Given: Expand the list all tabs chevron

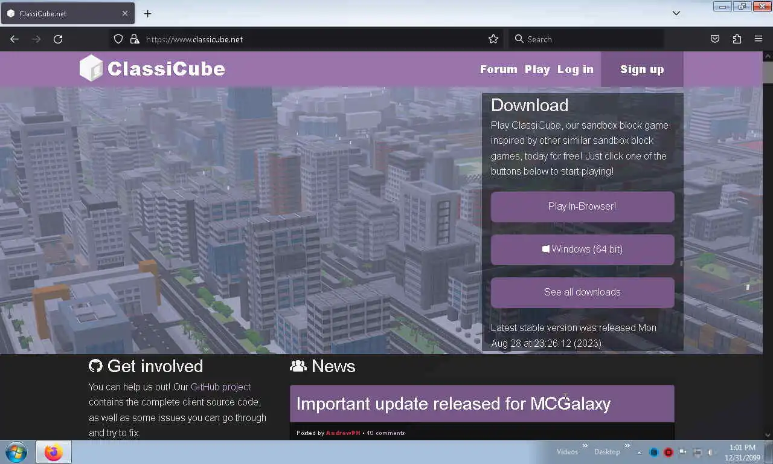Looking at the screenshot, I should tap(676, 13).
